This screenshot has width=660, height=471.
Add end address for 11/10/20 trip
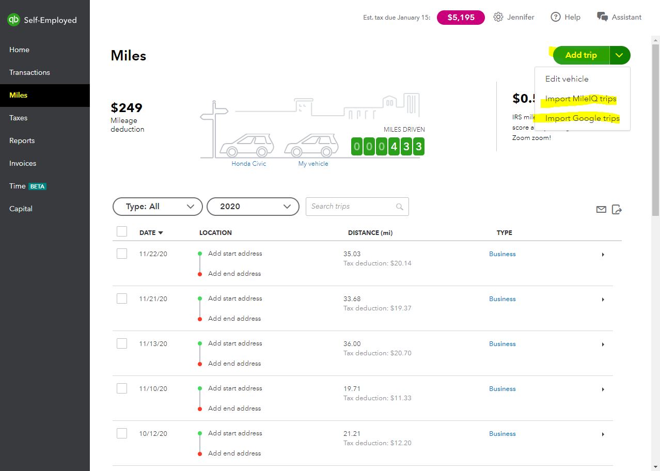pyautogui.click(x=234, y=409)
